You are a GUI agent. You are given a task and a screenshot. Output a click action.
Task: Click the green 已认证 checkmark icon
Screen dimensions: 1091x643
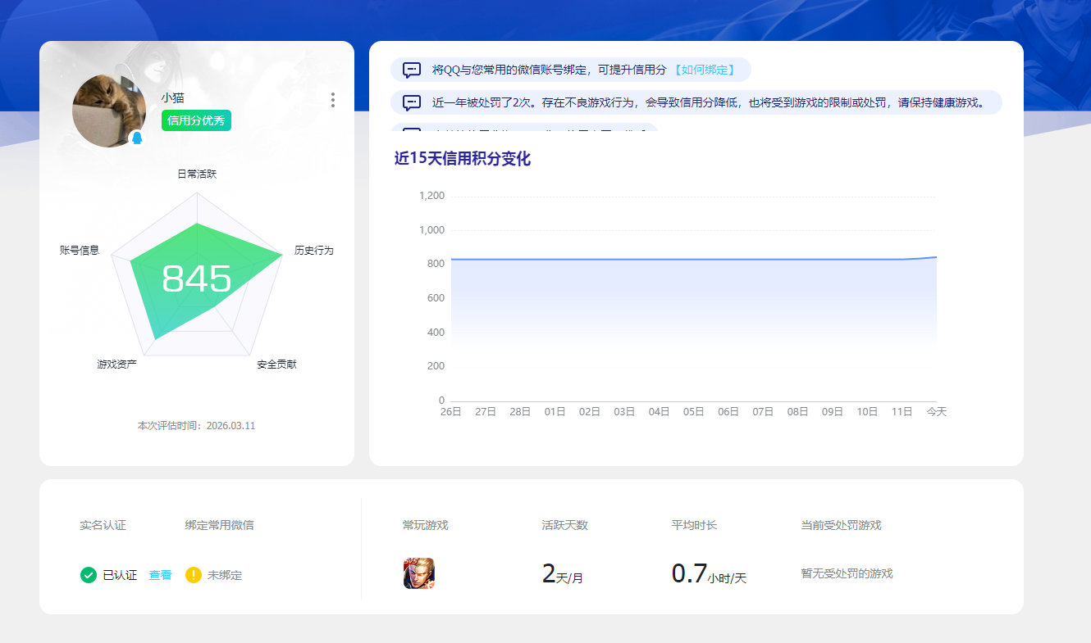click(x=89, y=575)
